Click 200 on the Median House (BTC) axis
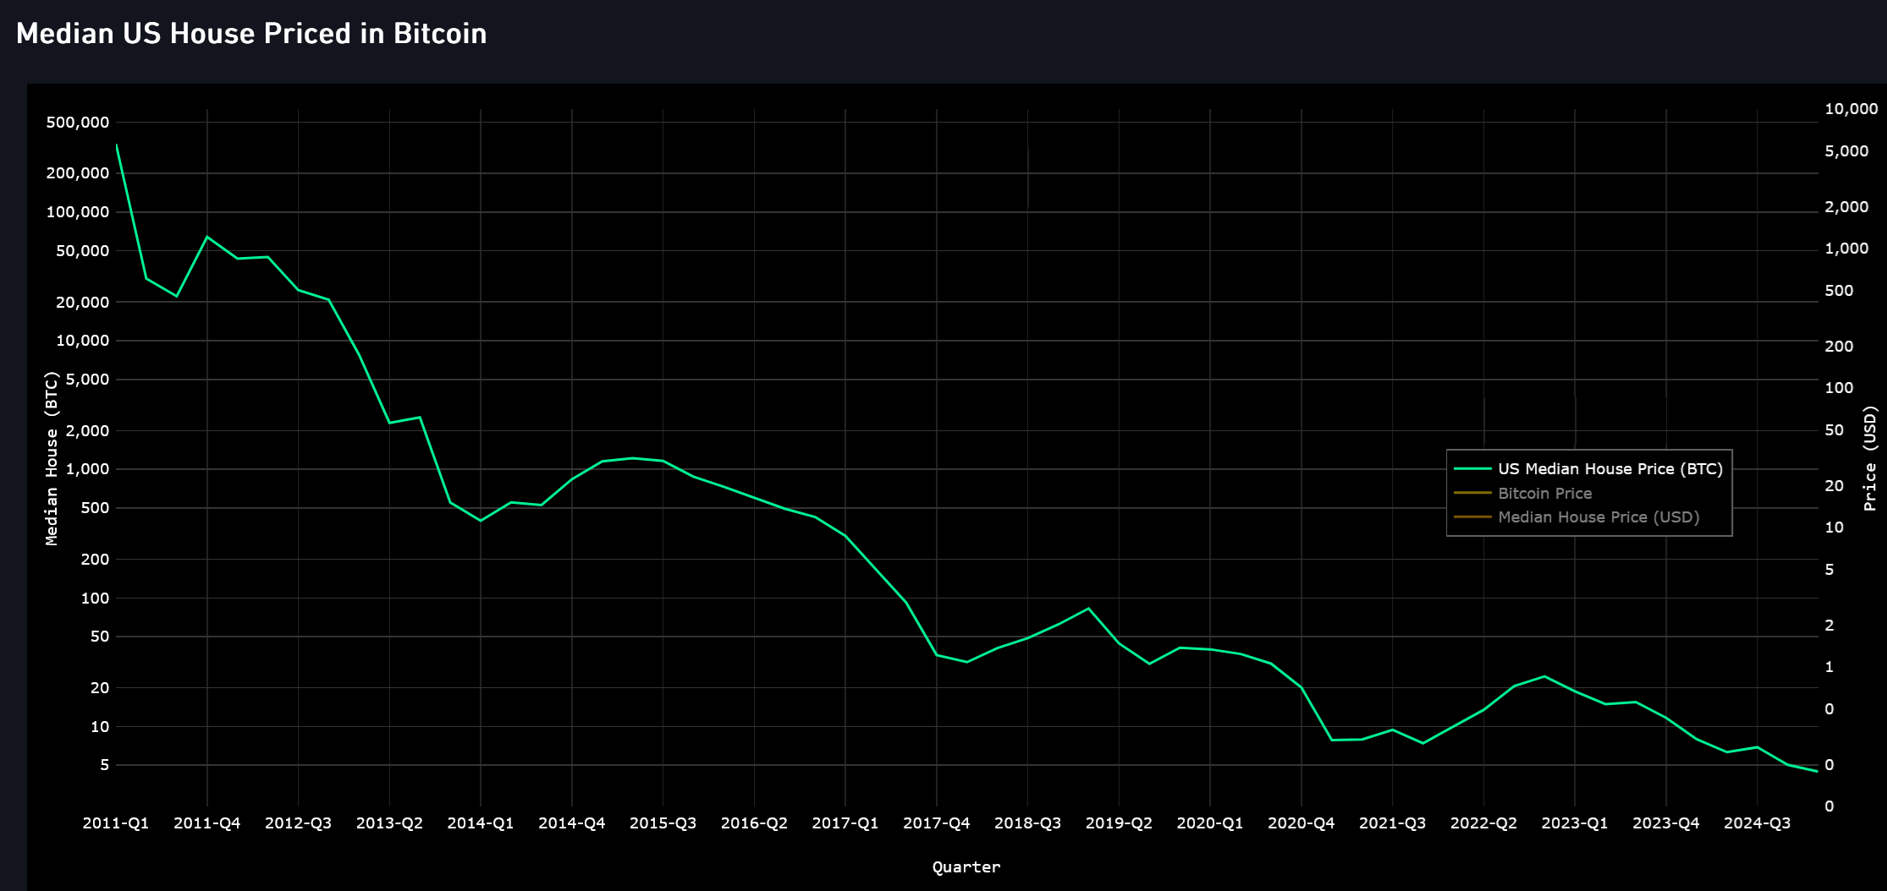Viewport: 1887px width, 891px height. (x=96, y=560)
